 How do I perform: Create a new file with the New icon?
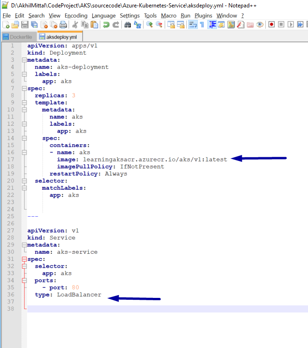[x=6, y=25]
